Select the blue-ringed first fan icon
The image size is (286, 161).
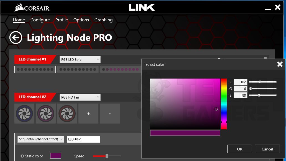click(24, 114)
